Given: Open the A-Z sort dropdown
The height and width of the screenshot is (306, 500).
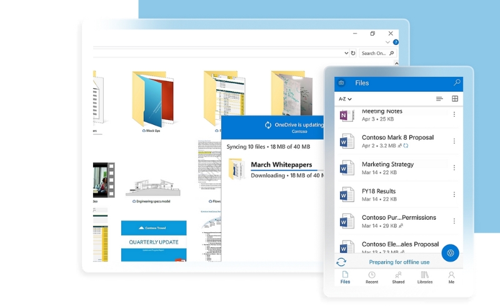Looking at the screenshot, I should click(x=345, y=99).
